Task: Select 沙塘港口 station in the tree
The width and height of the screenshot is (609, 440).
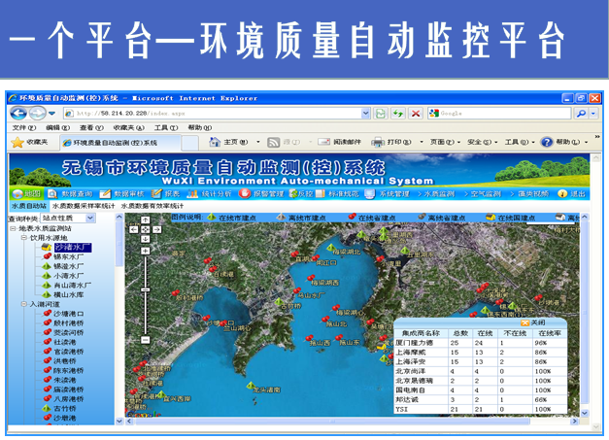Action: click(70, 315)
